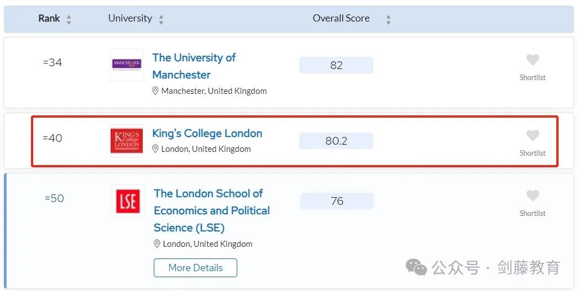The image size is (579, 291).
Task: Click LSE location pin icon
Action: tap(157, 244)
